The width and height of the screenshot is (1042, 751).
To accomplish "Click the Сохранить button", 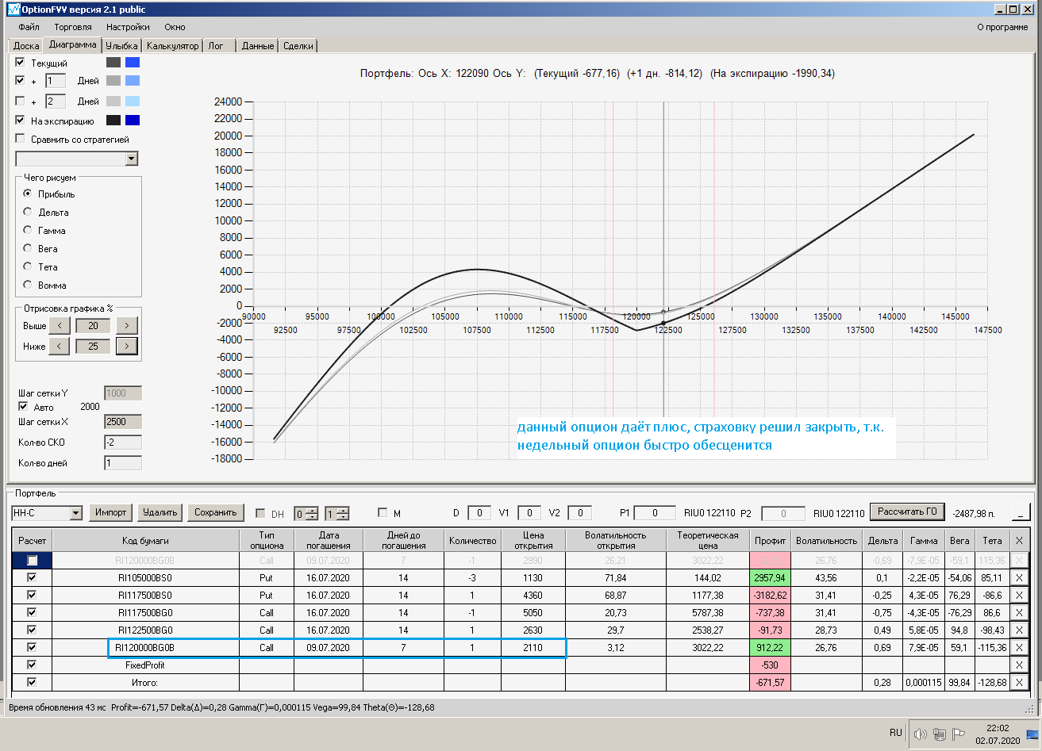I will click(x=216, y=512).
